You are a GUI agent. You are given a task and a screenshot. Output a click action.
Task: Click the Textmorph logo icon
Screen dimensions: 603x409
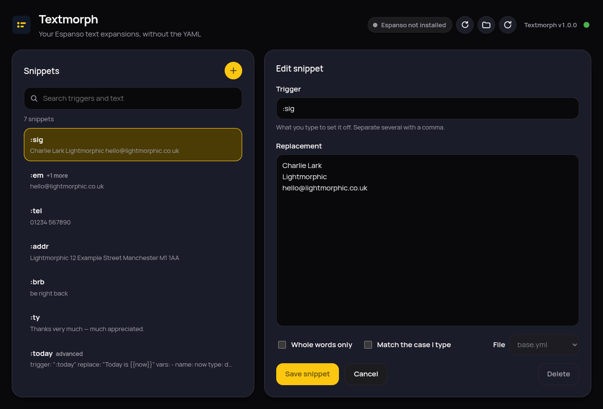click(21, 25)
